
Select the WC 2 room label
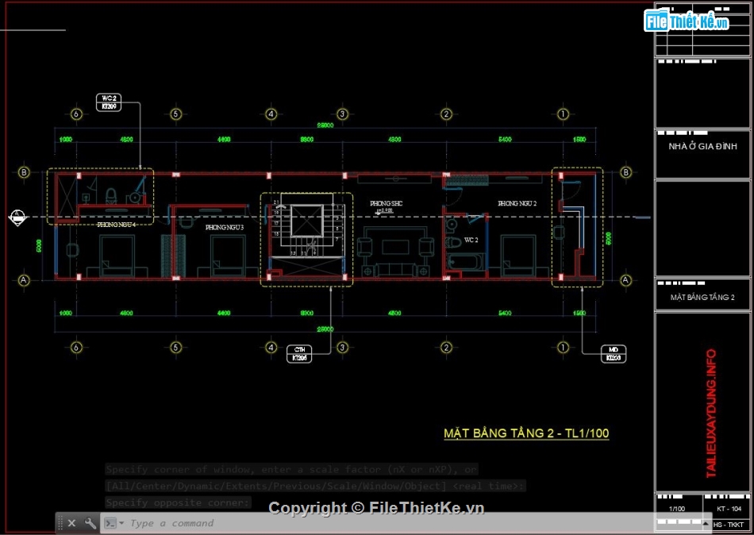point(471,240)
